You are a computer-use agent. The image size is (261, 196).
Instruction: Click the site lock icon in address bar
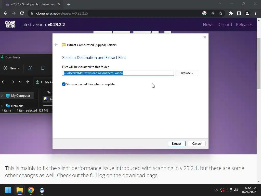click(32, 13)
